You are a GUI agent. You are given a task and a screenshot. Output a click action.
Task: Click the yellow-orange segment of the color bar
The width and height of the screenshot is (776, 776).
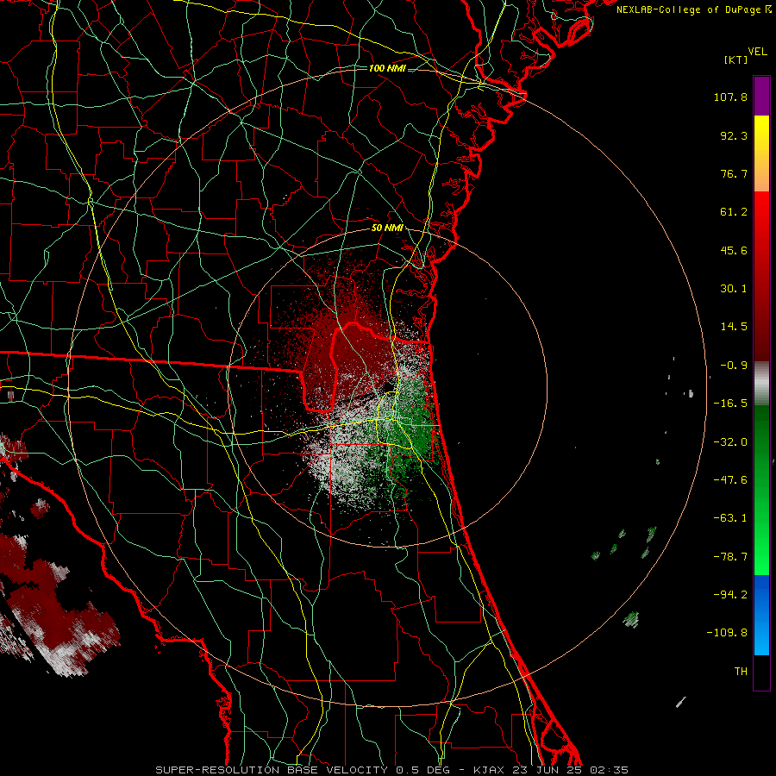761,153
